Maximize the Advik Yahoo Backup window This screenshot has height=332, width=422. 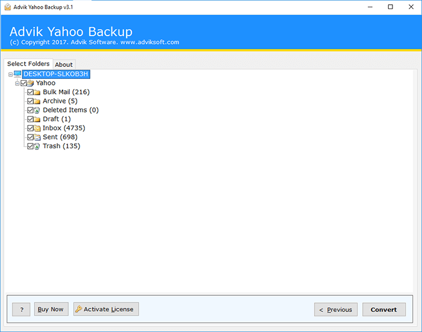point(391,7)
